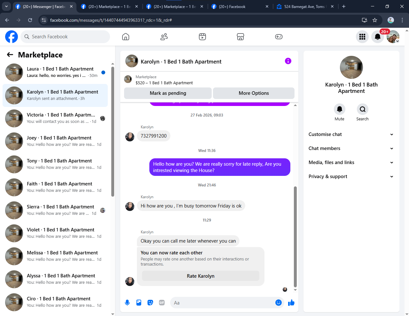Screen dimensions: 409x316
Task: Mute the chat via bell icon
Action: tap(340, 109)
